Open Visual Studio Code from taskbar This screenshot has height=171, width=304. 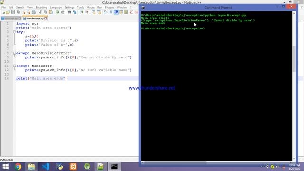[x=46, y=167]
